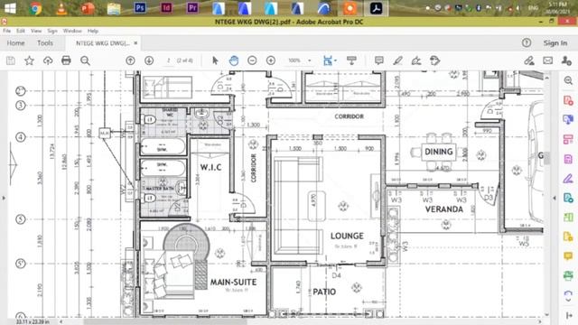Select the NTEGE WKG DWG document tab
578x325 pixels.
(x=102, y=43)
